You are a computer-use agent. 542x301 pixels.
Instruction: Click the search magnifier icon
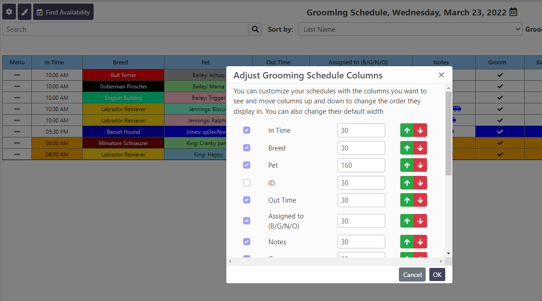coord(255,29)
